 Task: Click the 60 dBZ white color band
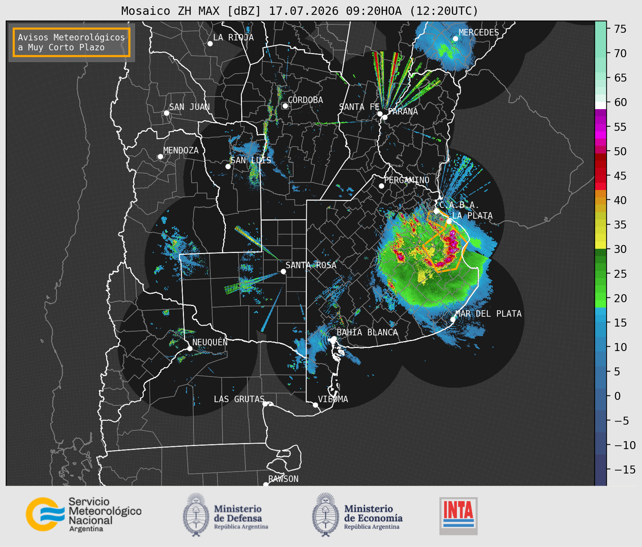[x=601, y=105]
